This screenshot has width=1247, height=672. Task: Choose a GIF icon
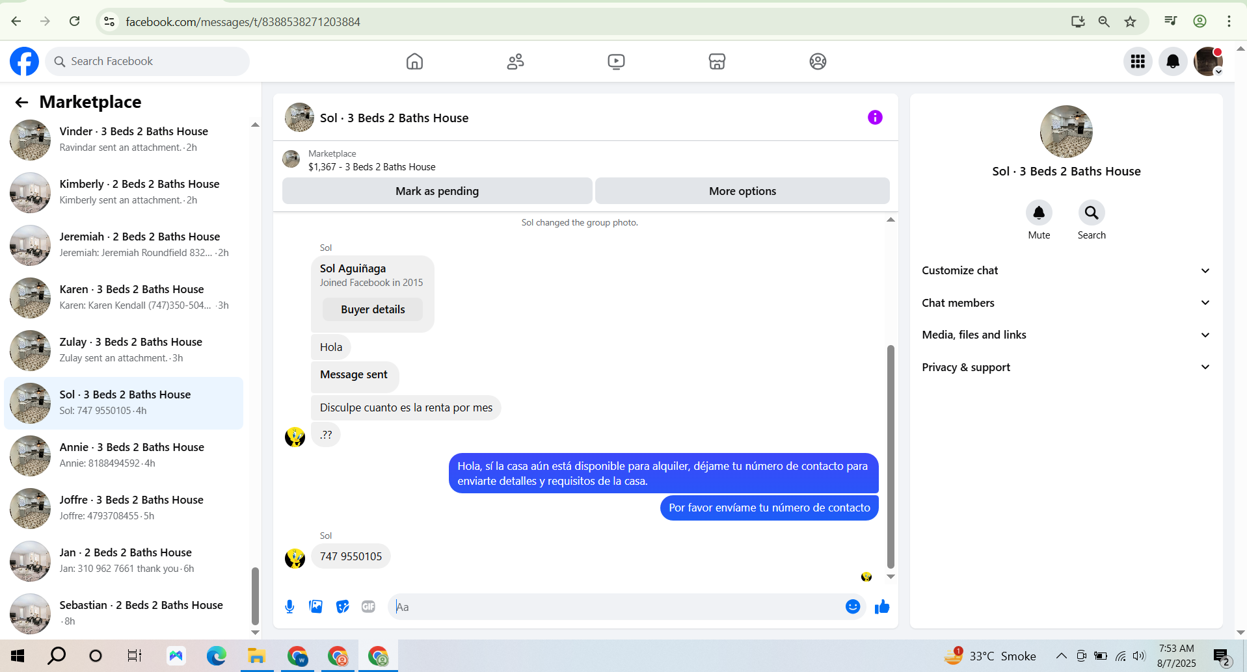tap(368, 606)
